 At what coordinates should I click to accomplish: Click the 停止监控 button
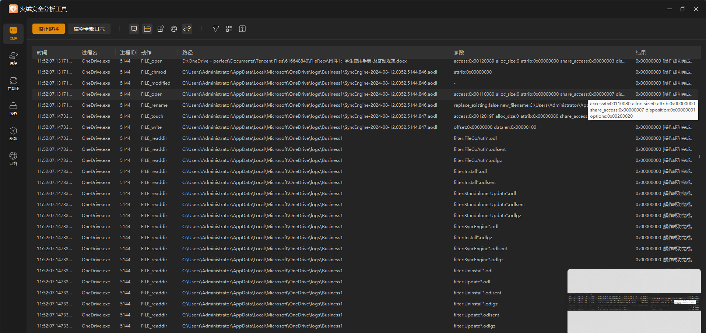click(x=49, y=29)
